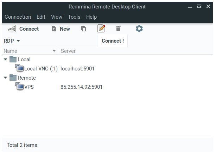Click the Name column sort arrow
The height and width of the screenshot is (155, 216).
[x=54, y=51]
